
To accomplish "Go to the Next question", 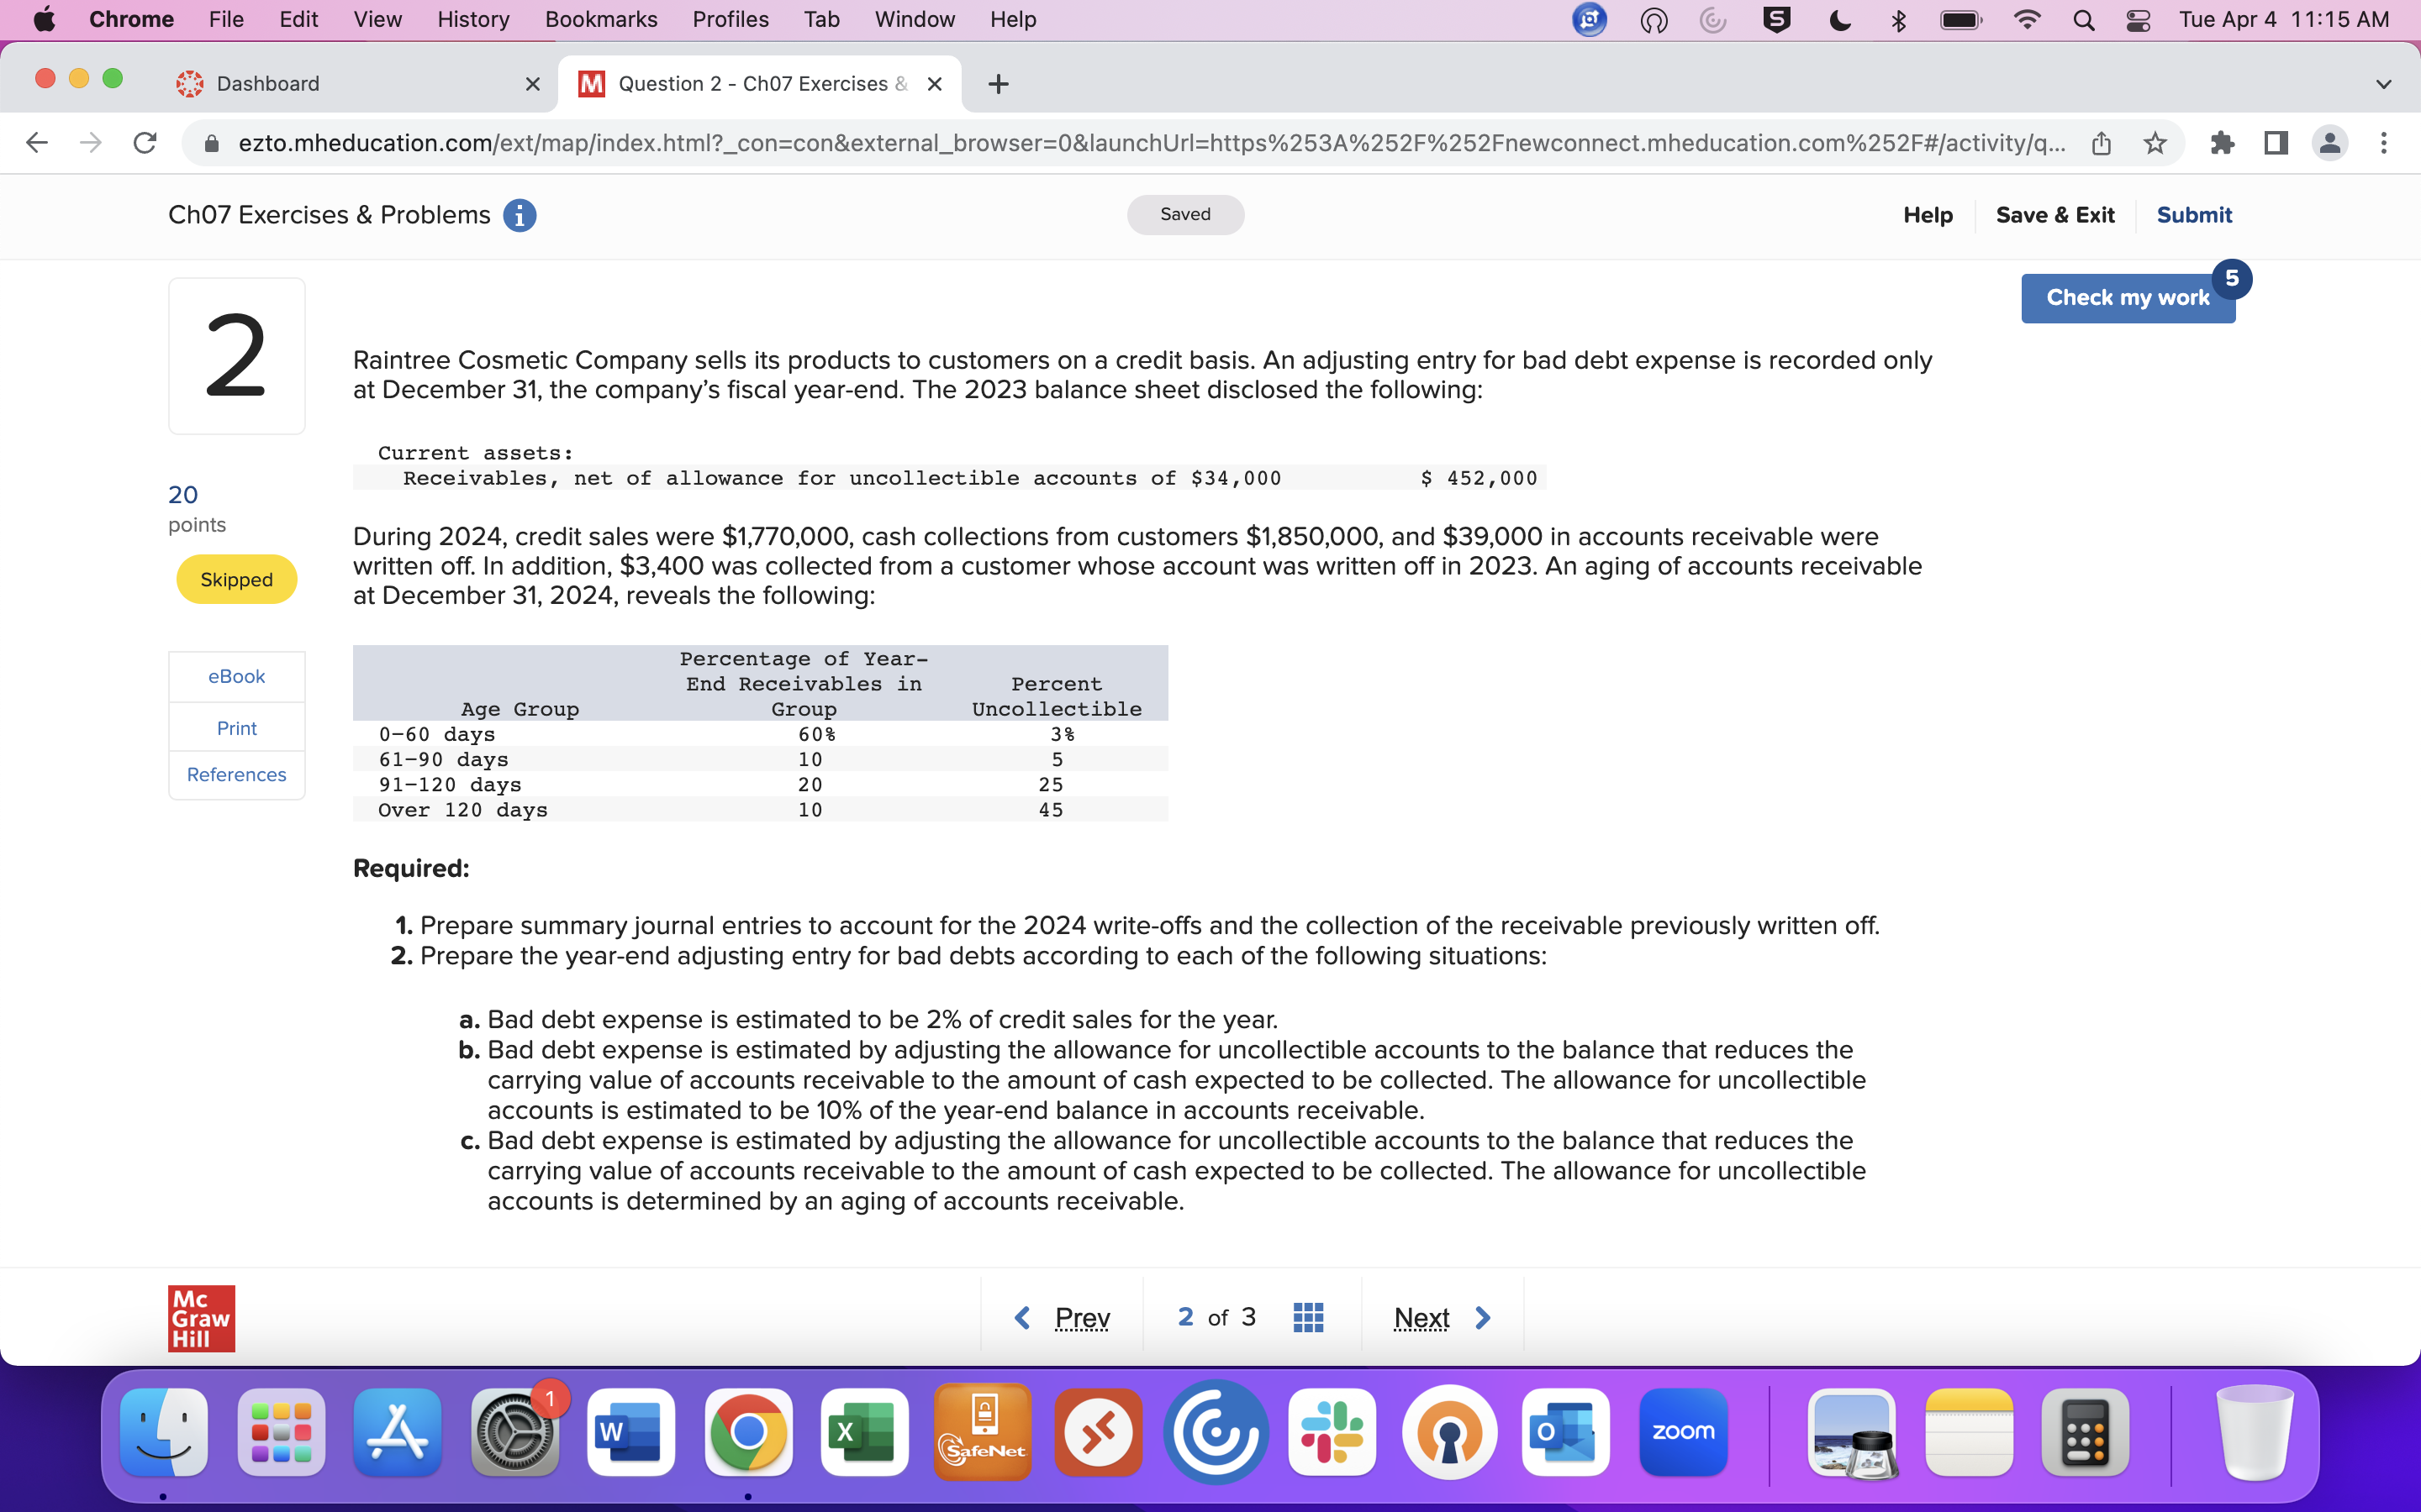I will coord(1421,1317).
